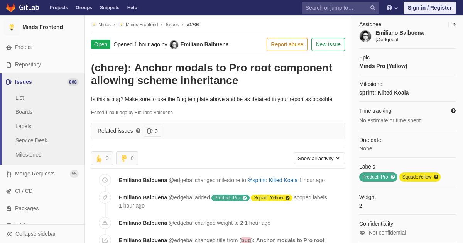Screen dimensions: 463x243
Task: Open Service Desk in the sidebar
Action: coord(31,140)
